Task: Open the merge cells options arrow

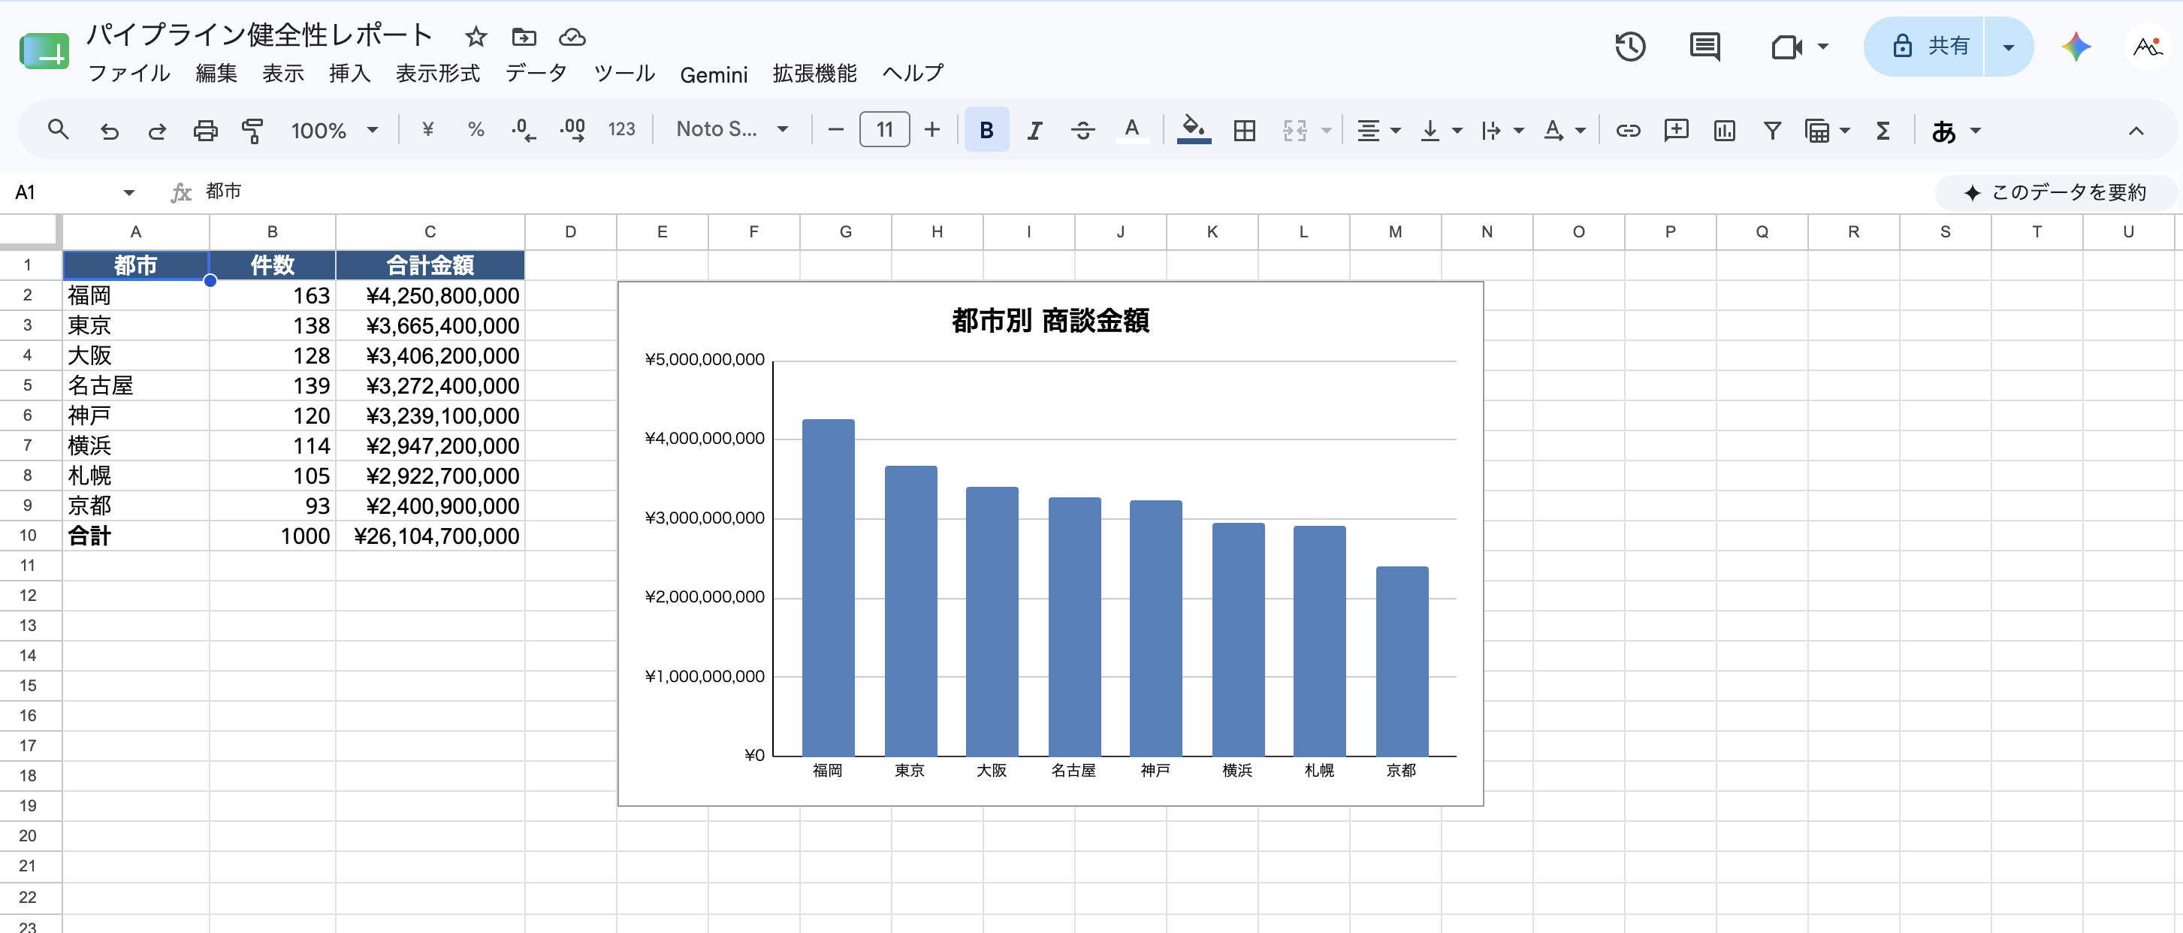Action: [1327, 131]
